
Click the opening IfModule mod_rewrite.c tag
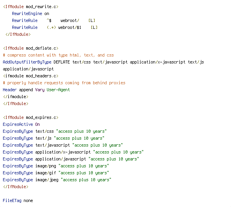click(x=31, y=7)
